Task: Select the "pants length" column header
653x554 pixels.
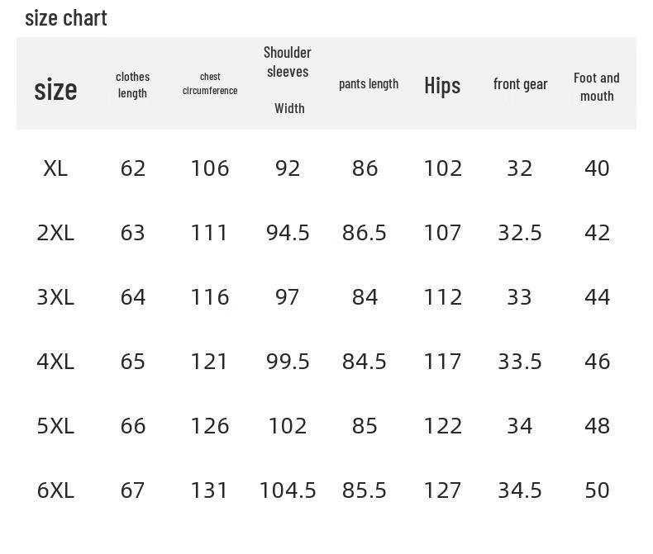Action: [x=369, y=83]
